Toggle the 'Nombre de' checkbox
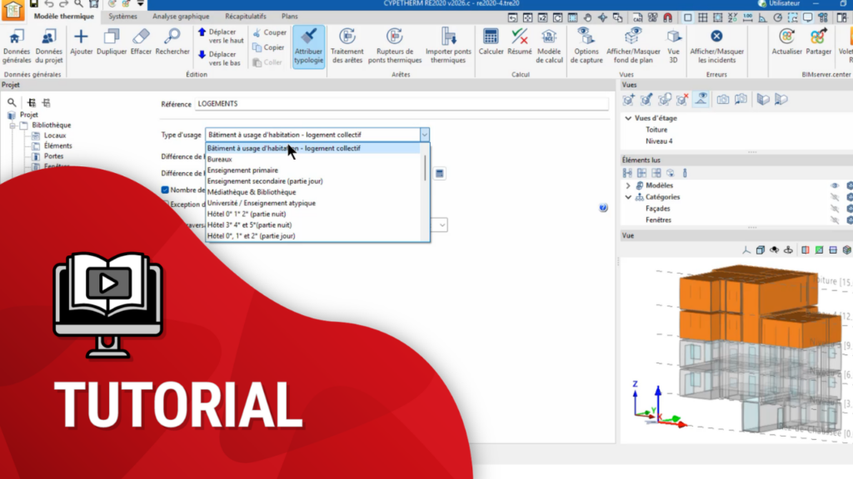 coord(165,190)
